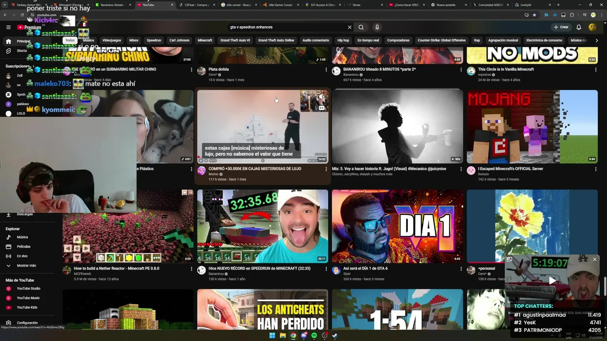Open the LOS ANTICHEATS HAN PERDIDO thumbnail
This screenshot has height=341, width=607.
263,309
